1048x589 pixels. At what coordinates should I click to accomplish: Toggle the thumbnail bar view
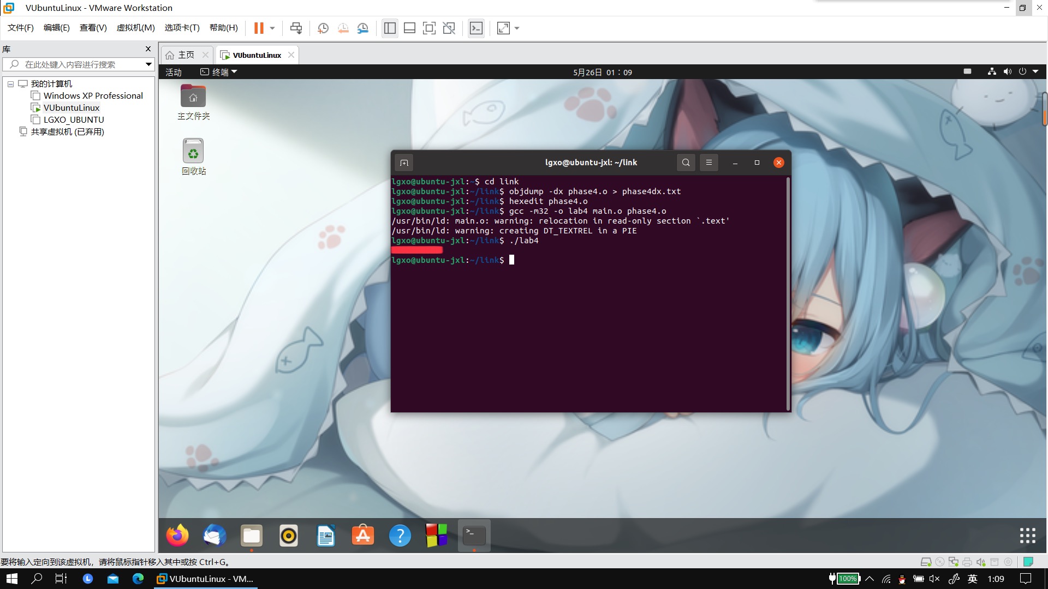tap(409, 28)
